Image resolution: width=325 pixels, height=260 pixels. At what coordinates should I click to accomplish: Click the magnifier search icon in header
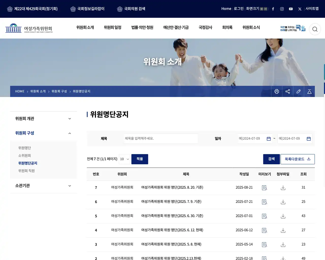[315, 29]
